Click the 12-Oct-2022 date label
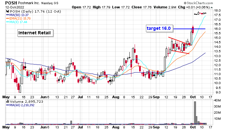This screenshot has height=130, width=226. pos(15,7)
